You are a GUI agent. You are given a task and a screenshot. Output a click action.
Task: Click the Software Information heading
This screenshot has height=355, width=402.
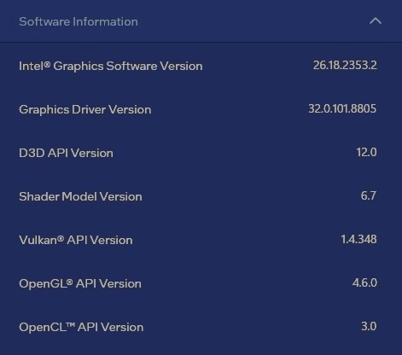pos(79,21)
